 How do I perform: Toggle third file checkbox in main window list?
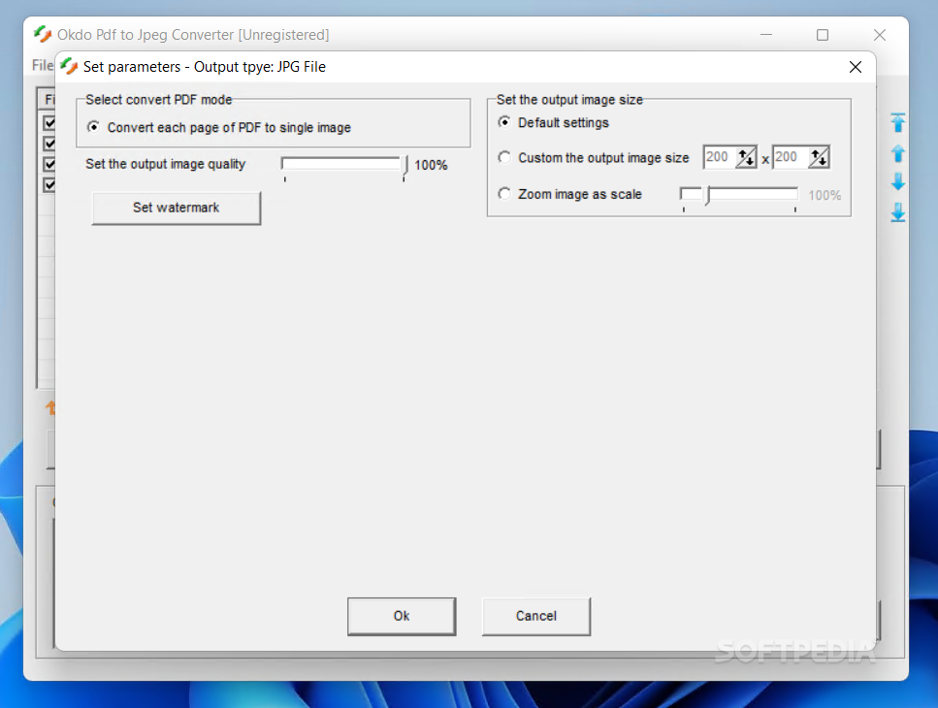(x=49, y=164)
